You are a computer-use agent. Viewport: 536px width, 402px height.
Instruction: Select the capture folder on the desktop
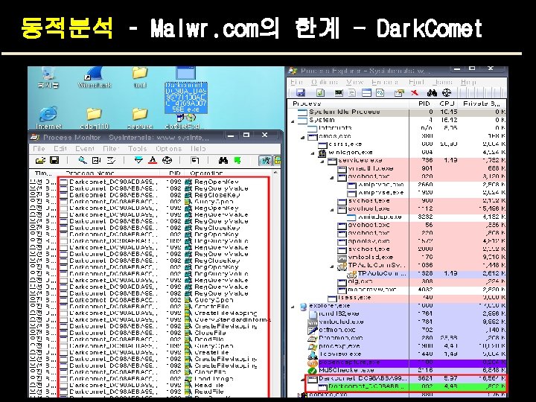[x=140, y=118]
